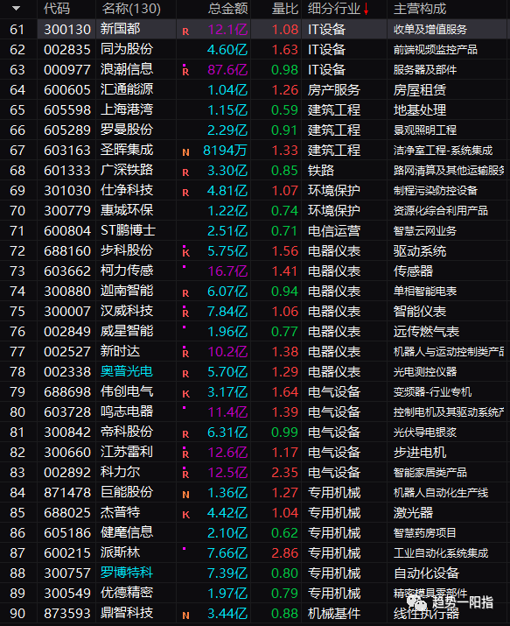The width and height of the screenshot is (510, 626).
Task: Sort by the 名称(130) column header
Action: [x=131, y=9]
